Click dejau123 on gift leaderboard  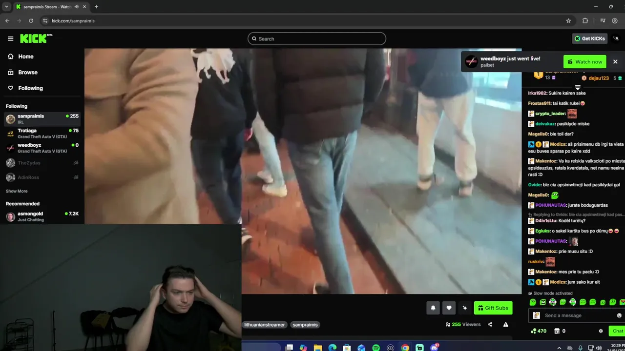click(598, 78)
